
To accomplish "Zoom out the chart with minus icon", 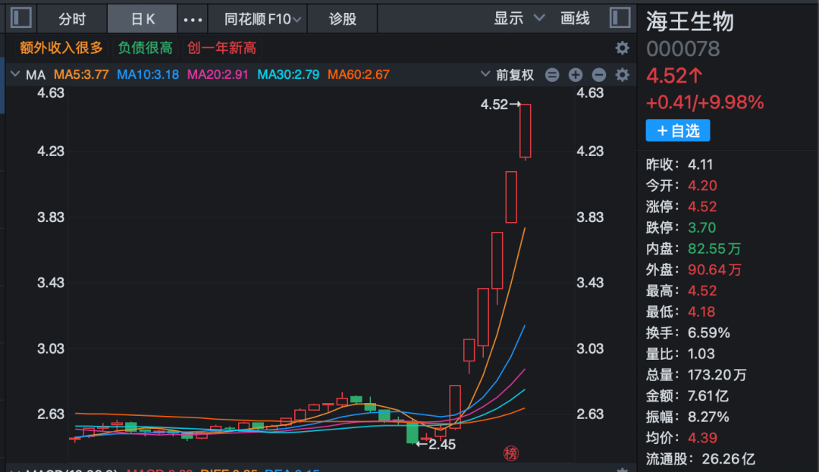I will click(598, 75).
